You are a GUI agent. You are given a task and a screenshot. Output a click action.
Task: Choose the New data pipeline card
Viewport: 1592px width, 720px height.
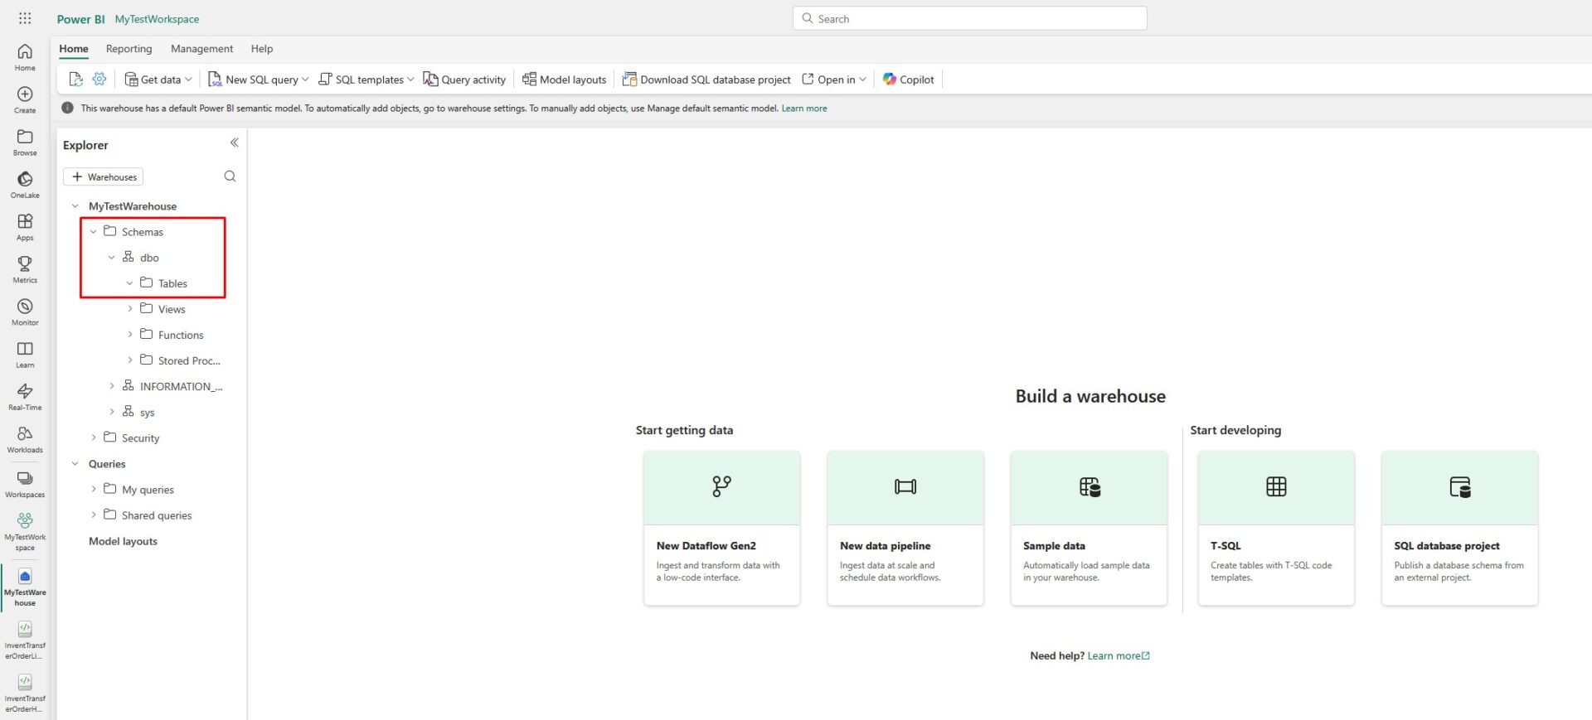[905, 528]
